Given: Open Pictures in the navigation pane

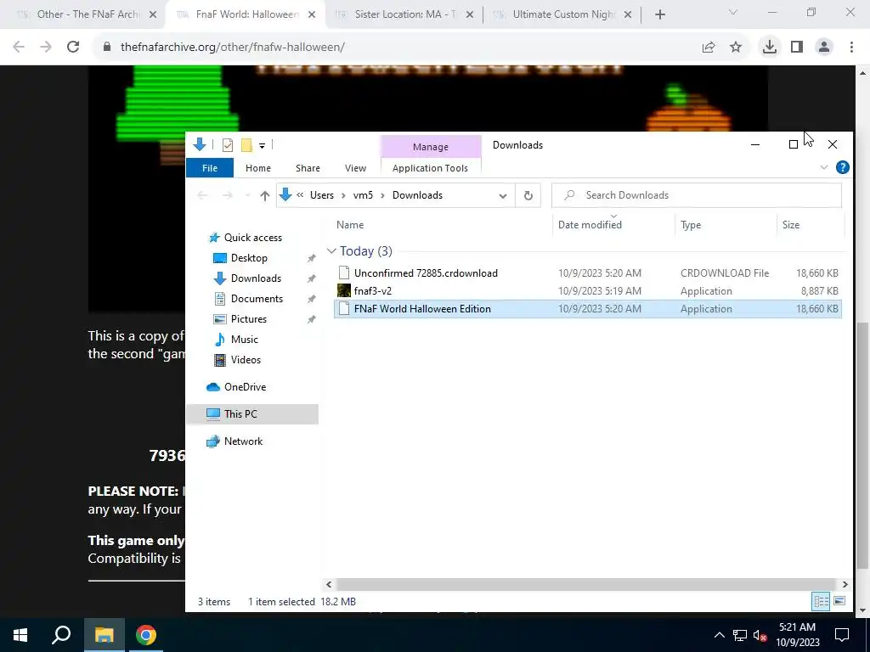Looking at the screenshot, I should (248, 319).
